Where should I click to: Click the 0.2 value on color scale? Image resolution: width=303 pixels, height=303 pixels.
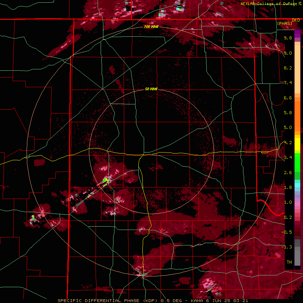288,217
